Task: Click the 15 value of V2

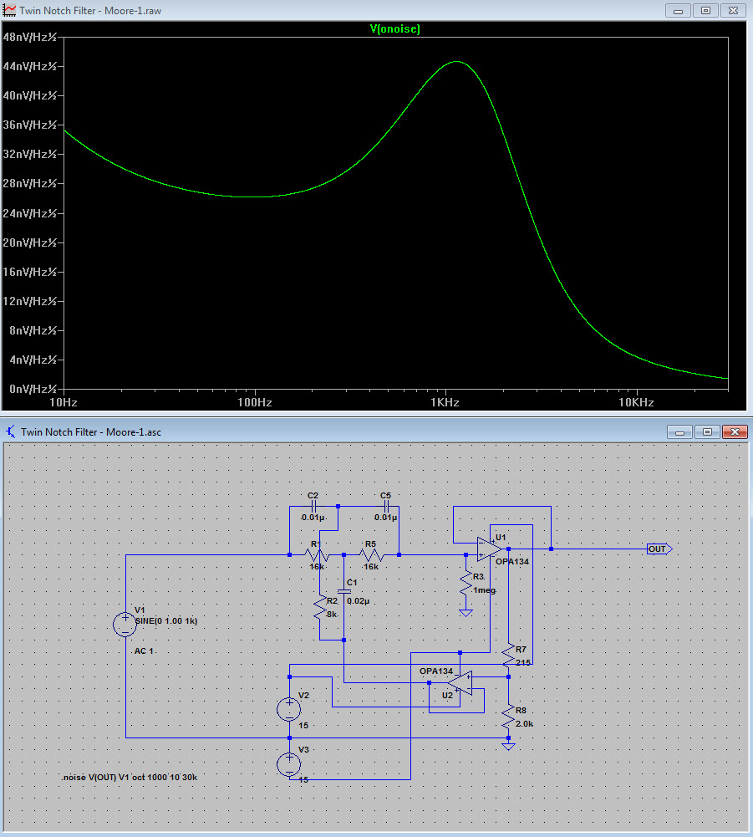Action: [303, 726]
